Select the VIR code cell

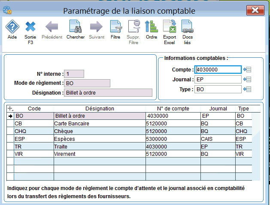coord(34,154)
